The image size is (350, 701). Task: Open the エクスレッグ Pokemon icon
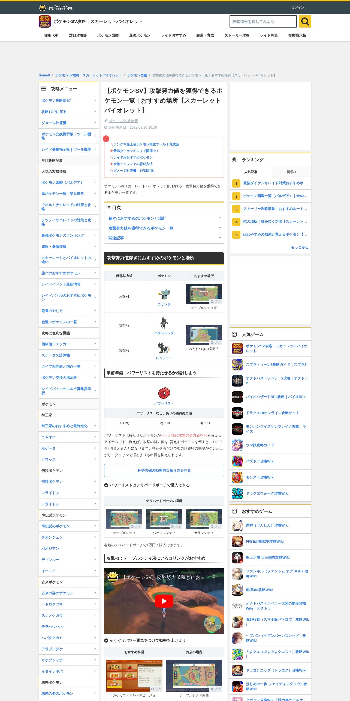pyautogui.click(x=164, y=323)
